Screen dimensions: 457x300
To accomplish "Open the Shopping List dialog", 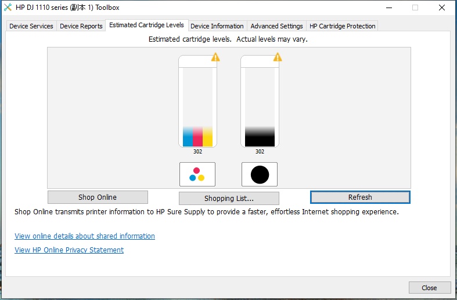I will (229, 199).
